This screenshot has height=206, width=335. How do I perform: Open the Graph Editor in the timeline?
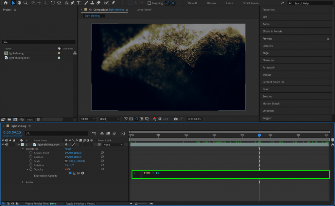tap(123, 133)
